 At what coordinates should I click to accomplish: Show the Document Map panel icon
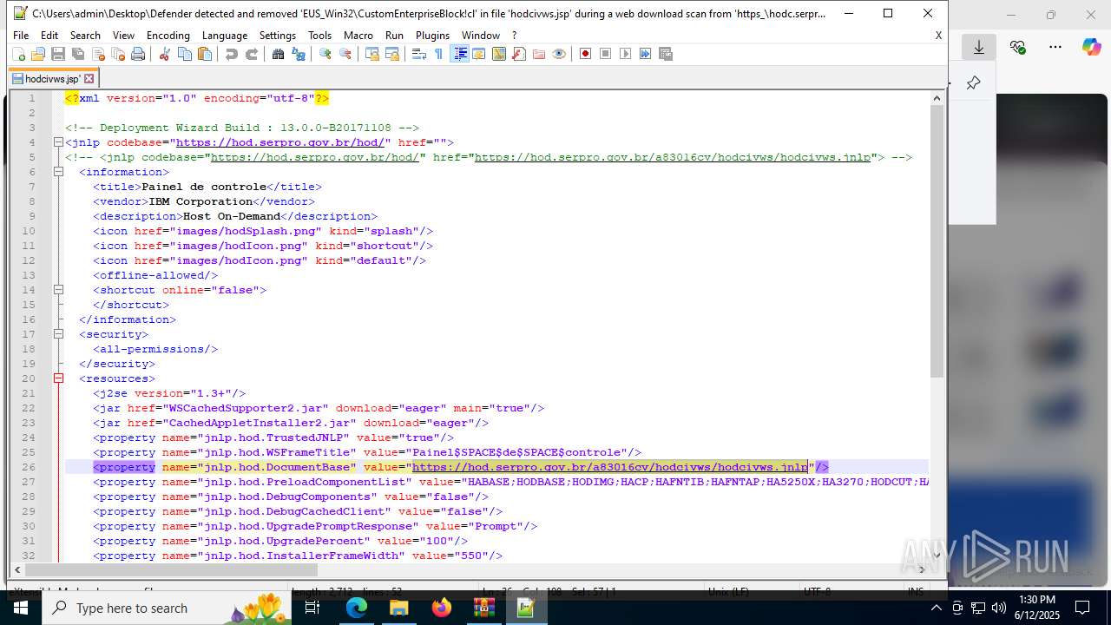498,54
